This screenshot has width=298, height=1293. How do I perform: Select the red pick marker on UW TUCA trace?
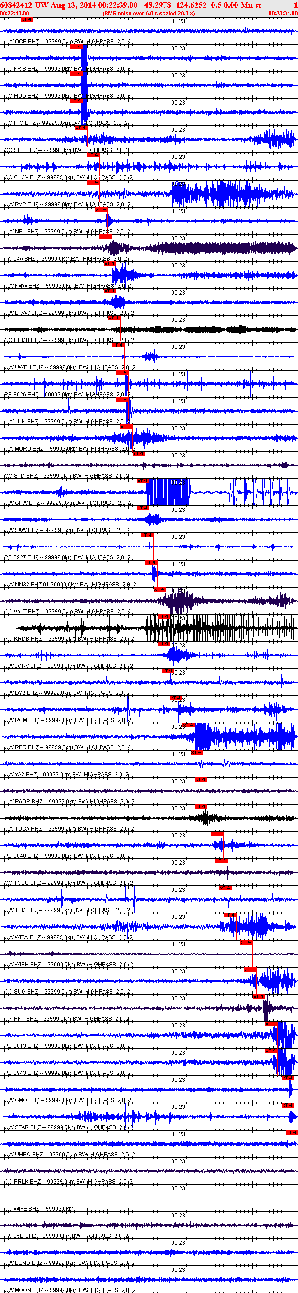(x=201, y=807)
